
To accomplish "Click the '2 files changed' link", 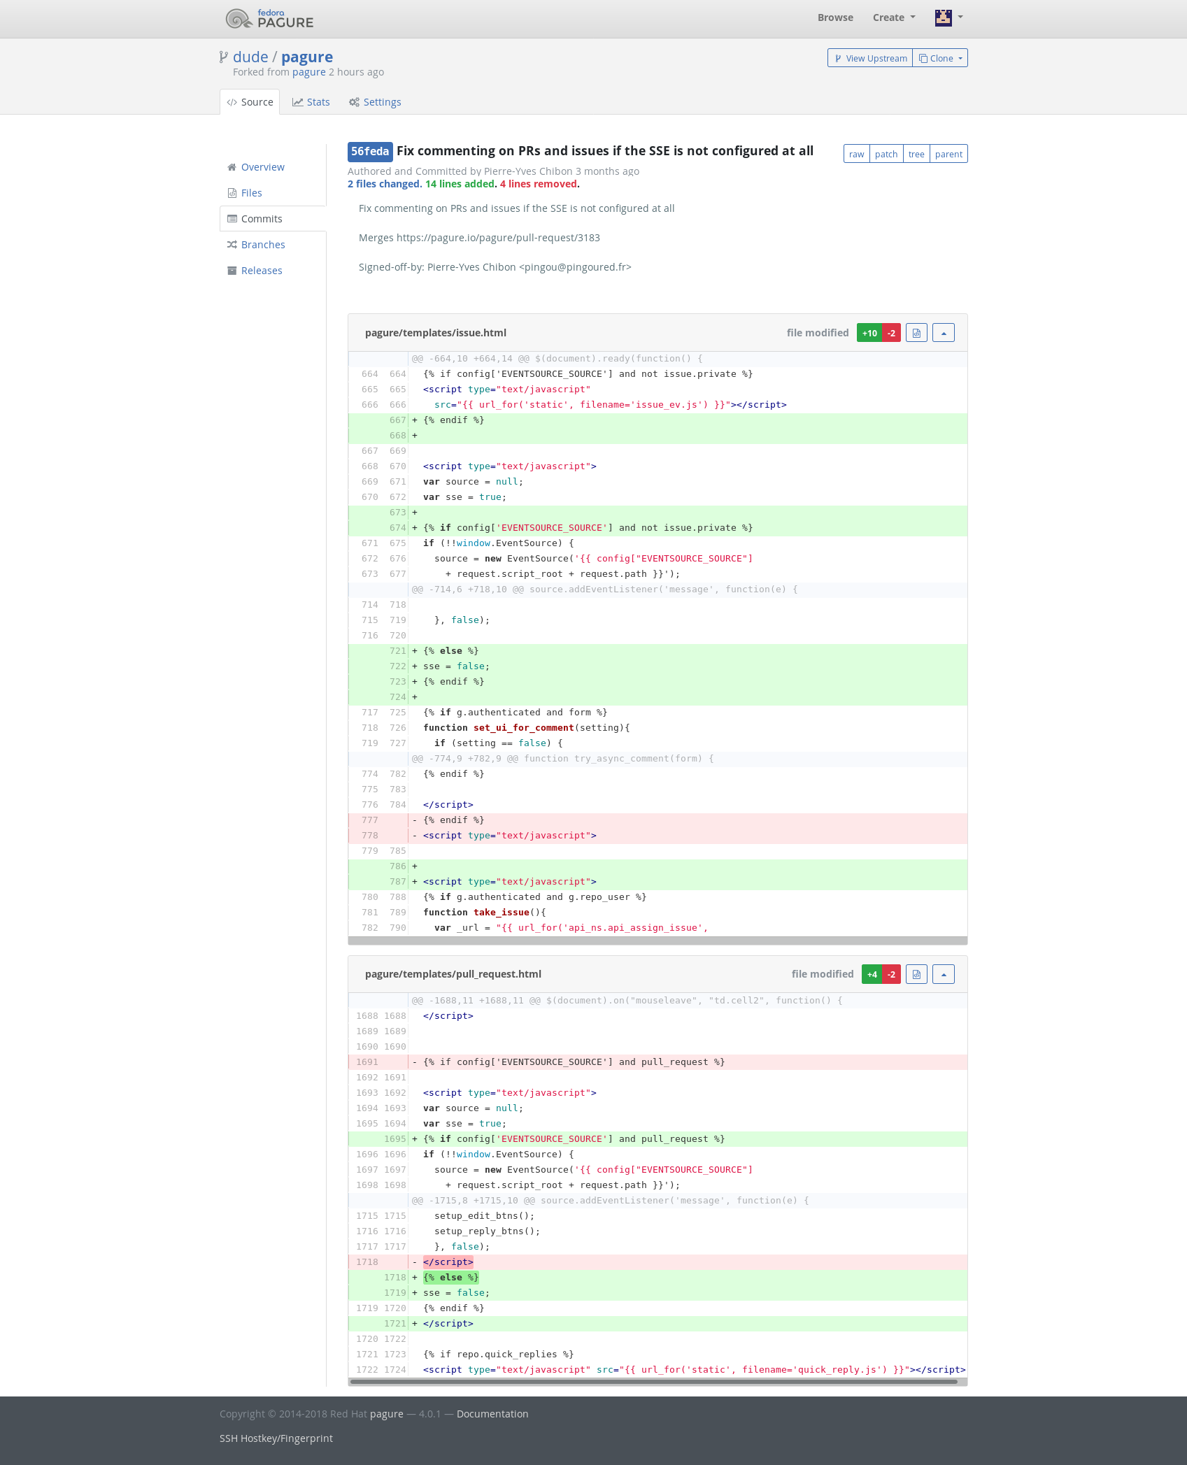I will [385, 184].
